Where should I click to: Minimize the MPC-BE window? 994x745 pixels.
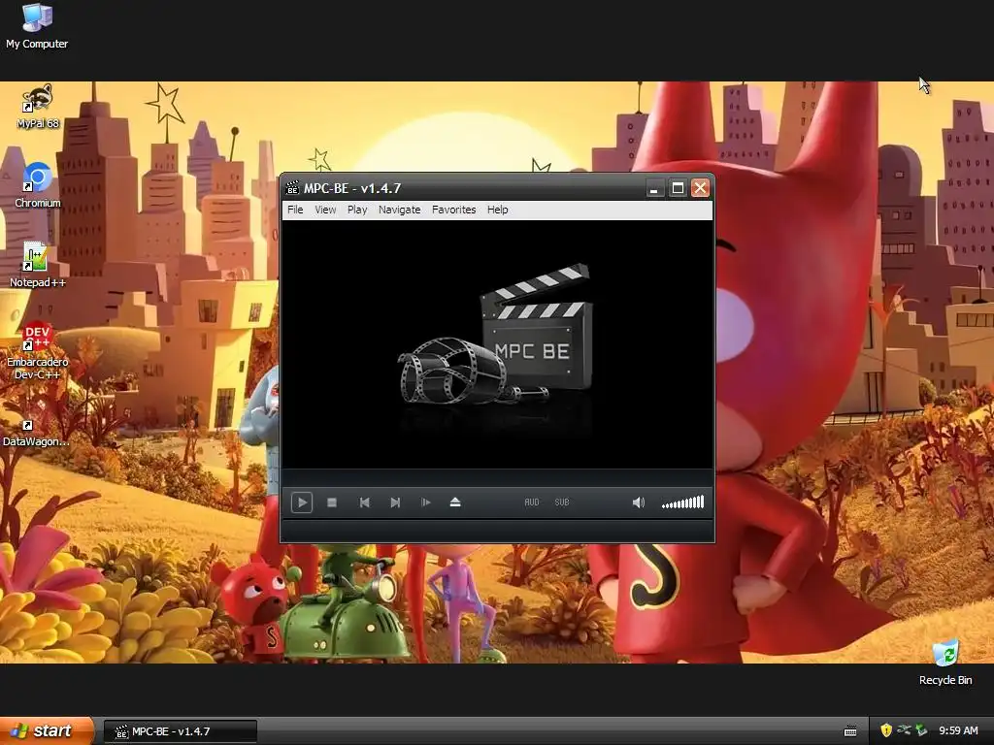point(654,188)
